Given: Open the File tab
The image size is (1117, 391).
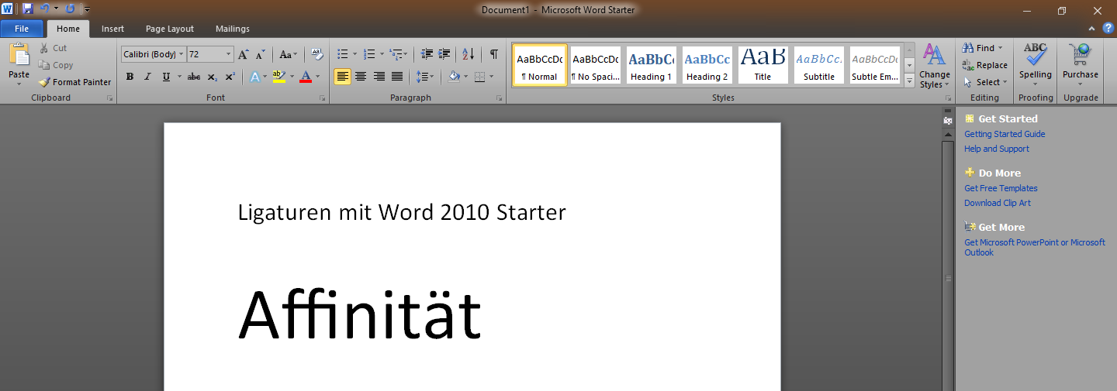Looking at the screenshot, I should point(22,29).
